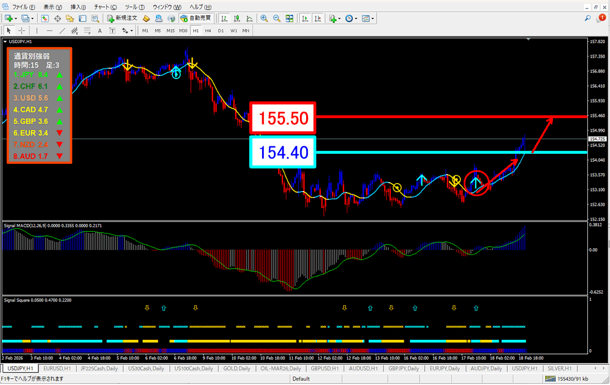Zoom out of the chart with magnifier
The width and height of the screenshot is (610, 385).
pos(277,18)
